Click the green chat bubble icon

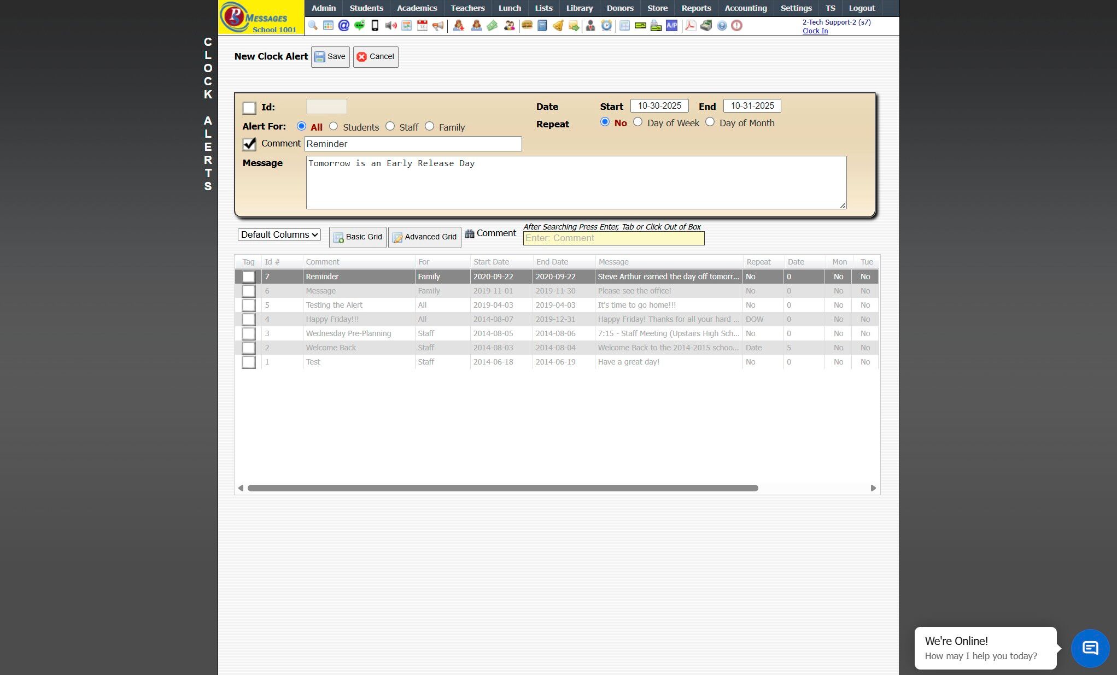359,26
